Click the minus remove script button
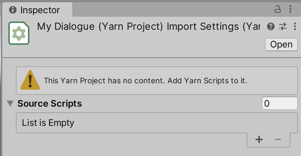301x156 pixels. 278,140
